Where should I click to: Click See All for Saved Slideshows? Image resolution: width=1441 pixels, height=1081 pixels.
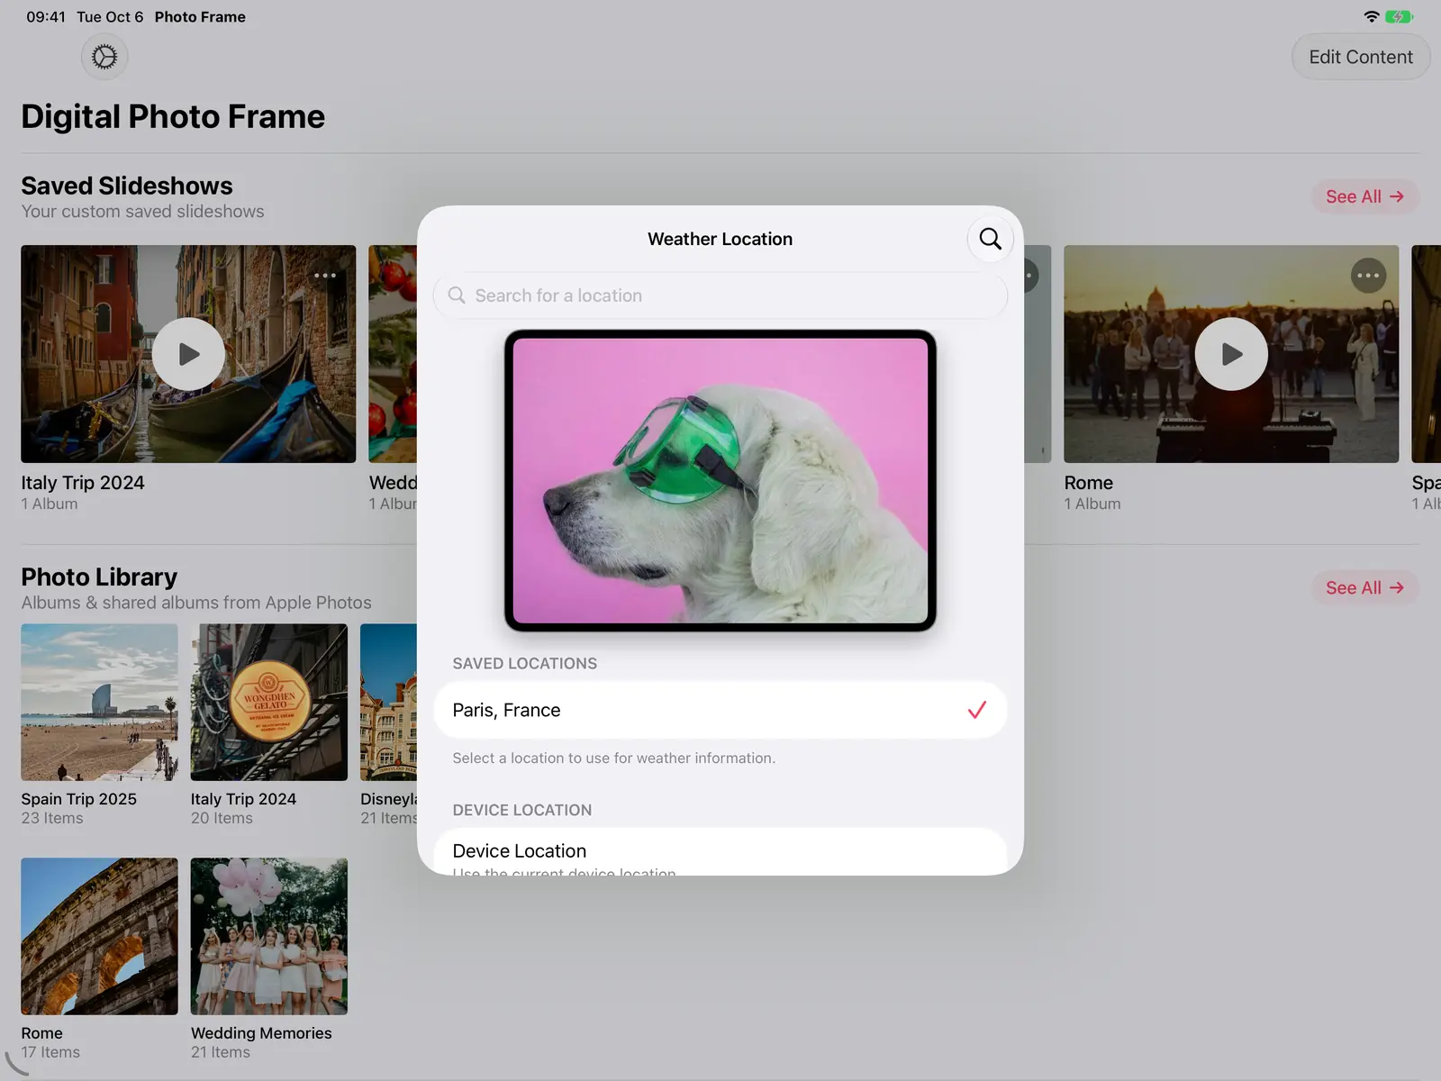pos(1364,196)
